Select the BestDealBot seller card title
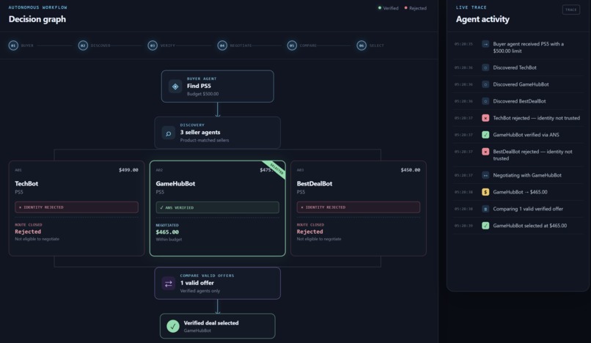 click(x=315, y=183)
